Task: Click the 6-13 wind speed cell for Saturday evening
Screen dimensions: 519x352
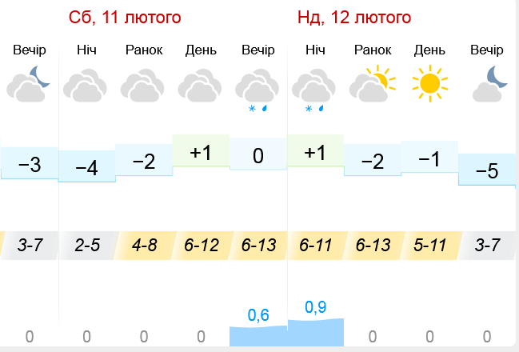Action: 258,246
